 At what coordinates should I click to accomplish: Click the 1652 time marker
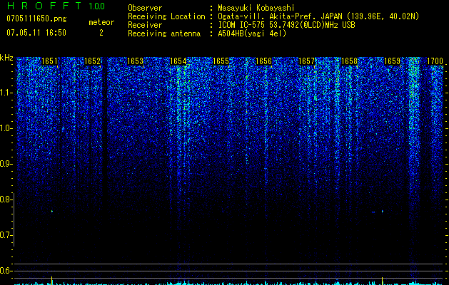tap(92, 61)
